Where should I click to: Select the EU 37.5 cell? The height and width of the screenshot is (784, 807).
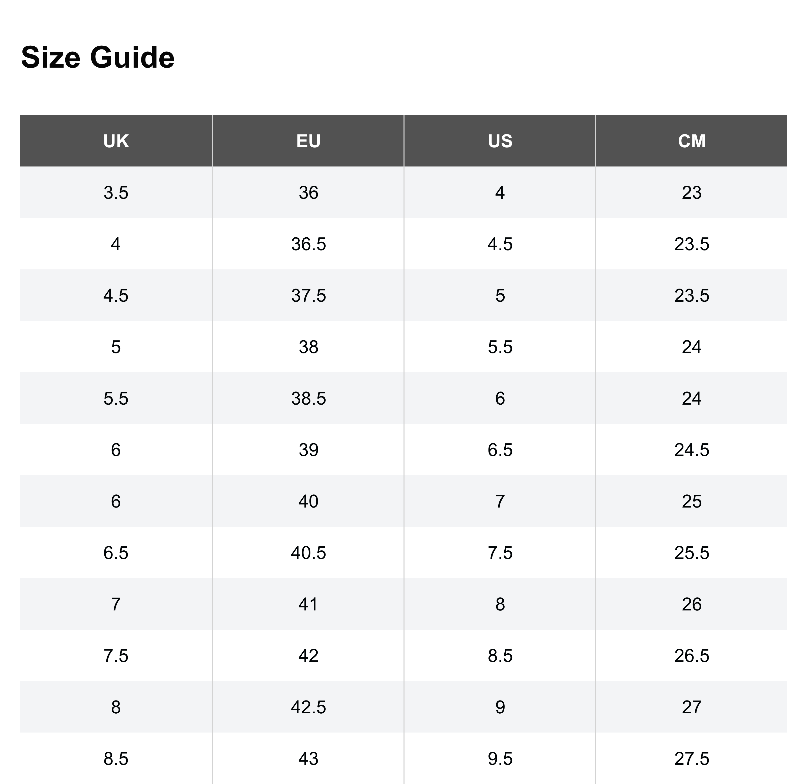(308, 295)
